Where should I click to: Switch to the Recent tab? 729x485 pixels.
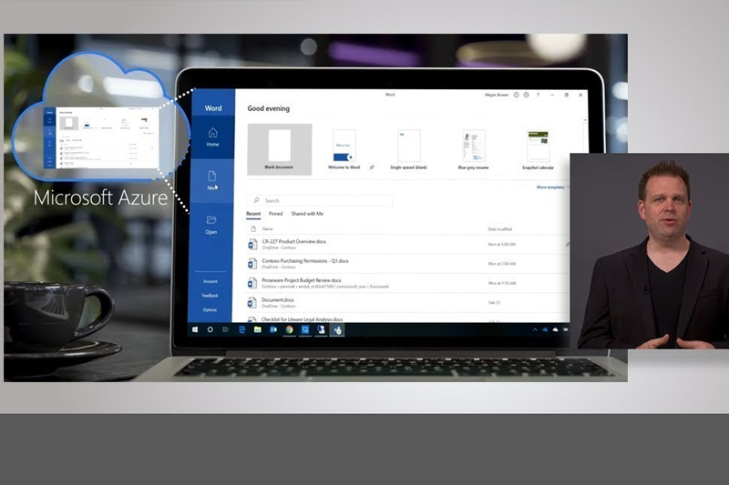pyautogui.click(x=253, y=214)
